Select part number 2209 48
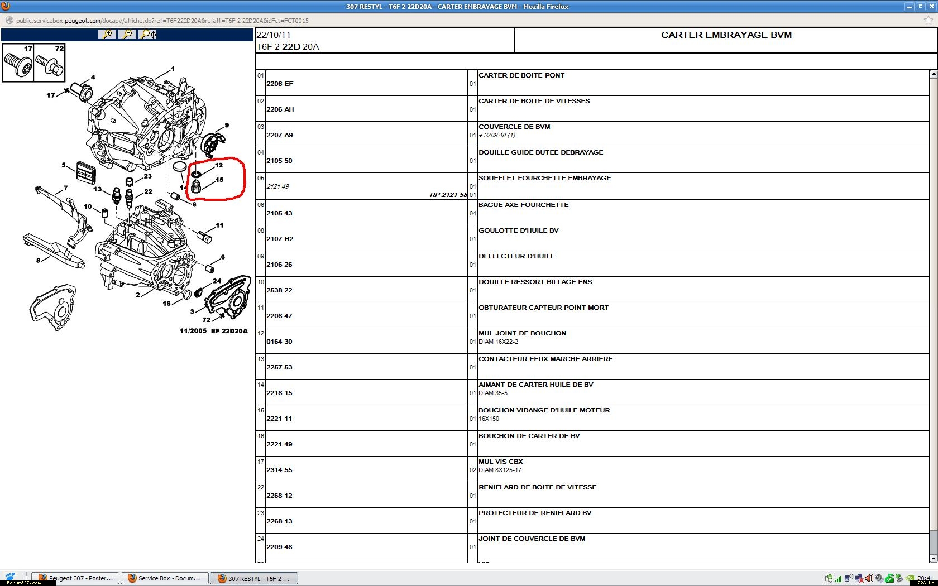Viewport: 938px width, 586px height. (x=279, y=547)
